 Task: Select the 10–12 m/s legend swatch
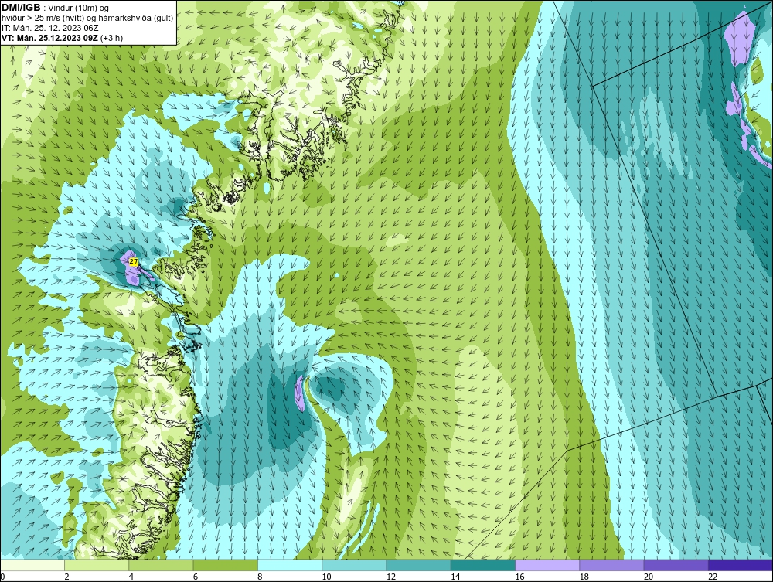pyautogui.click(x=354, y=565)
